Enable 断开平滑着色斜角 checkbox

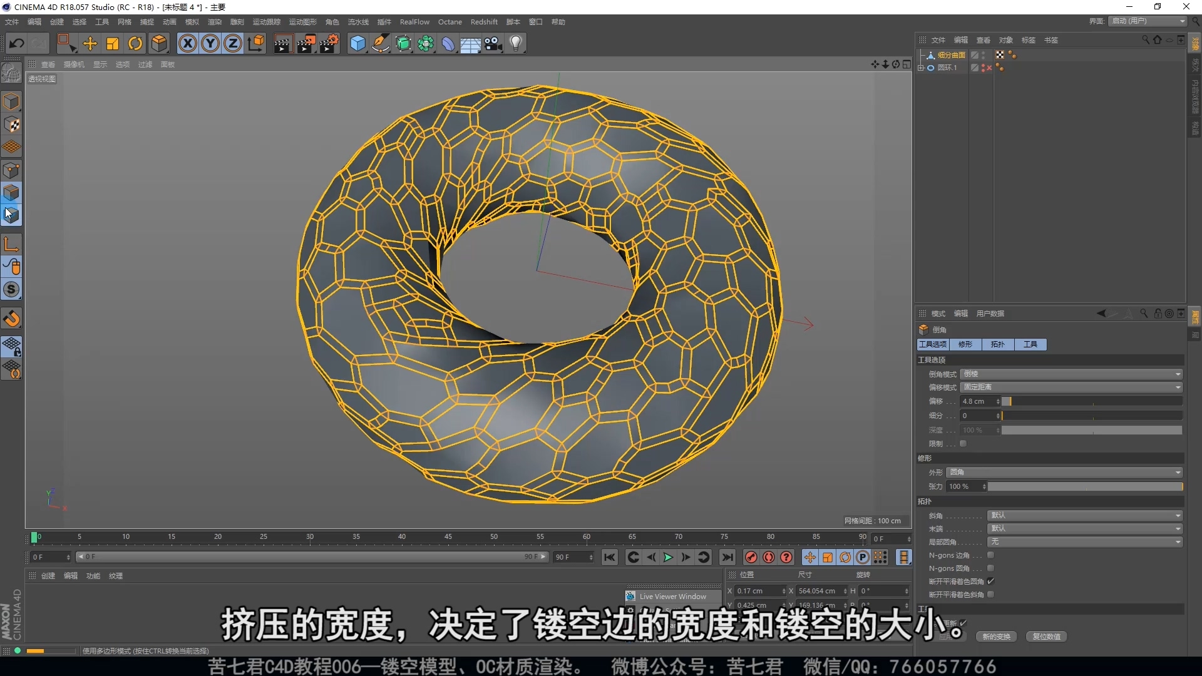pos(990,595)
